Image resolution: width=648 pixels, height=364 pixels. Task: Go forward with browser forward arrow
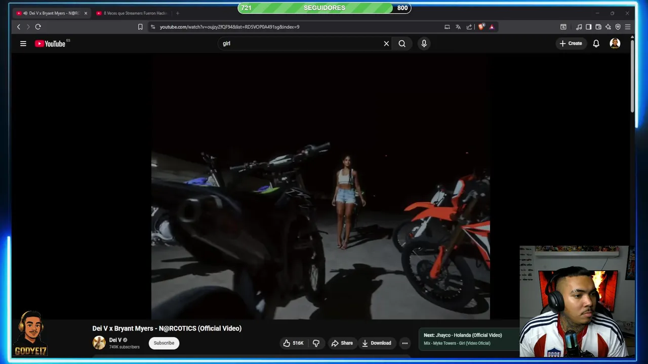(x=28, y=27)
